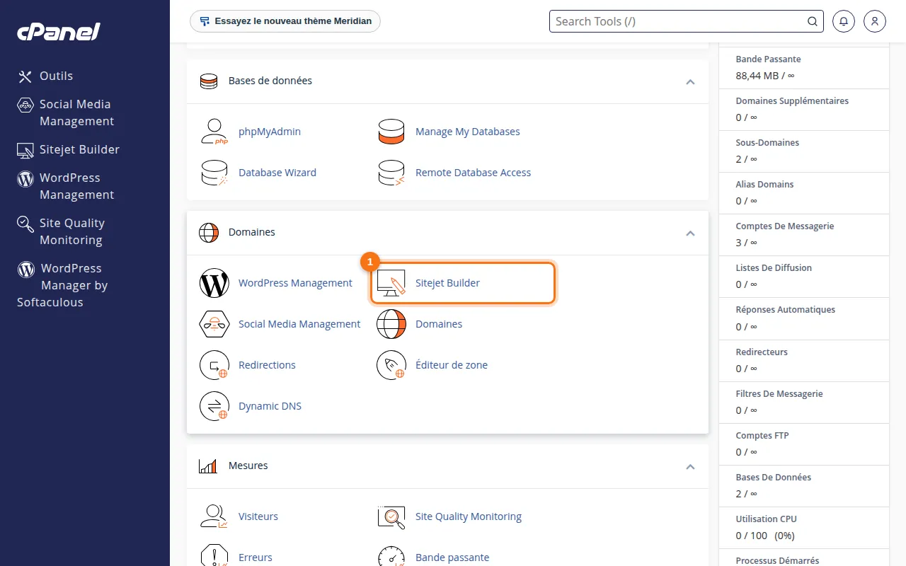Open the phpMyAdmin link
Viewport: 906px width, 566px height.
(x=270, y=132)
